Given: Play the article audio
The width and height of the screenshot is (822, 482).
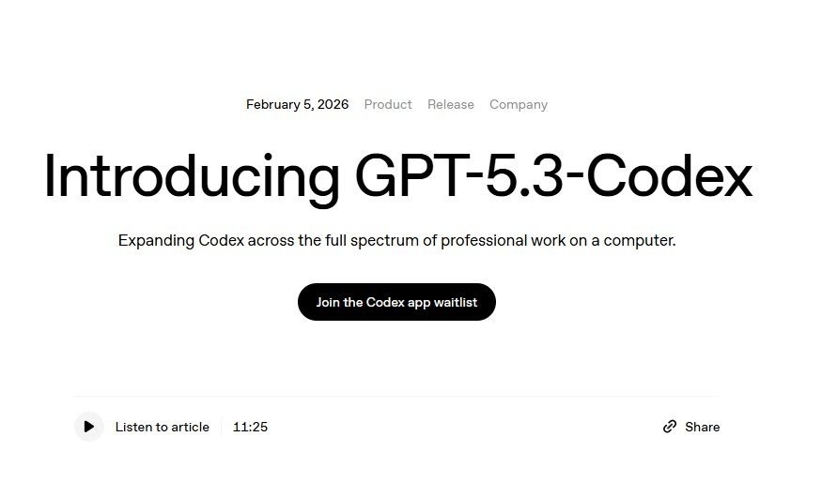Looking at the screenshot, I should click(x=88, y=427).
